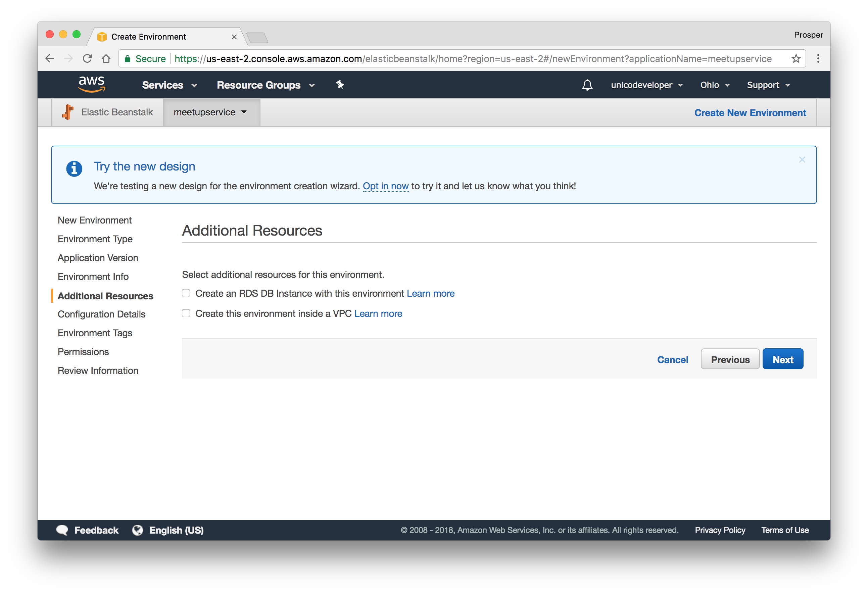Click the Elastic Beanstalk logo icon
Screen dimensions: 868x594
(67, 112)
